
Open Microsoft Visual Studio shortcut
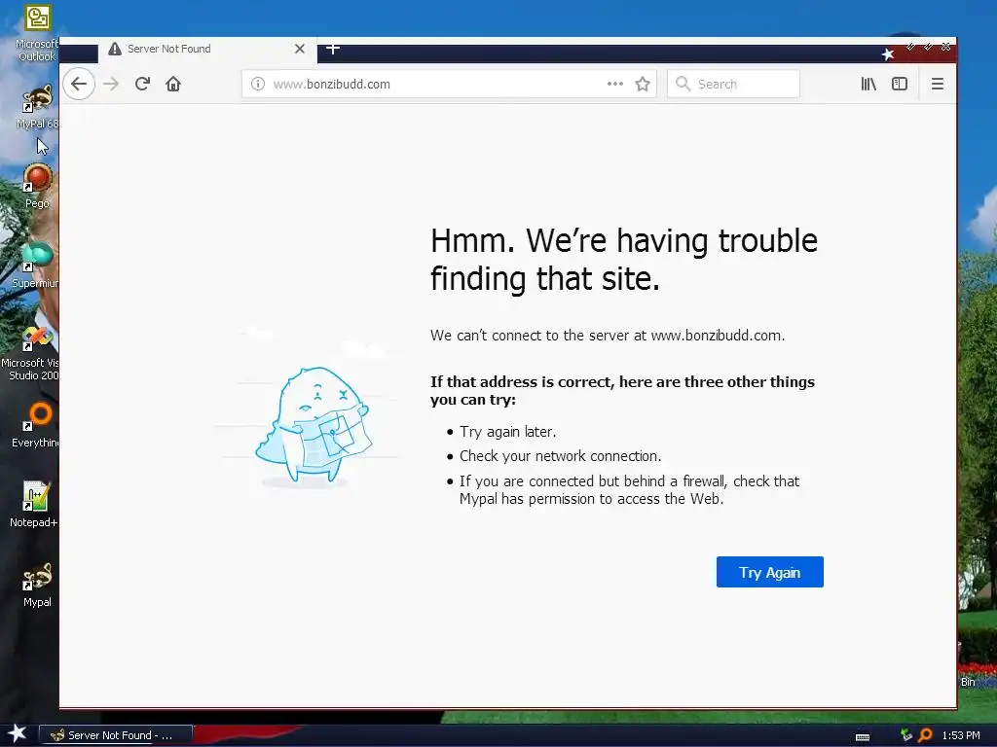[x=30, y=353]
